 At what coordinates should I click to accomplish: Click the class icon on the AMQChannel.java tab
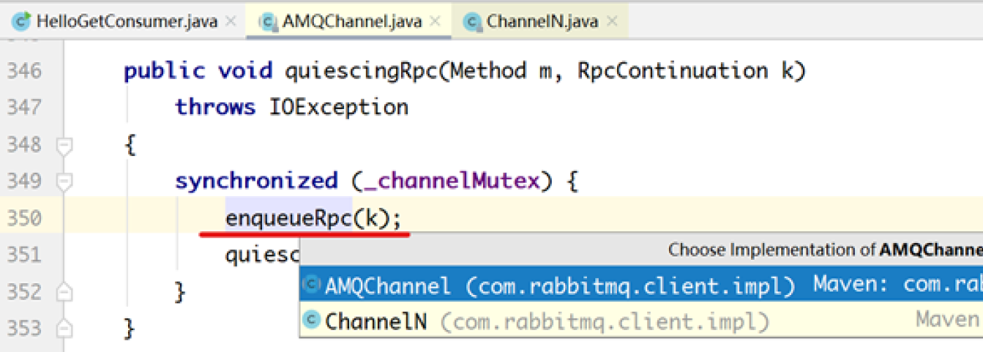(x=268, y=22)
